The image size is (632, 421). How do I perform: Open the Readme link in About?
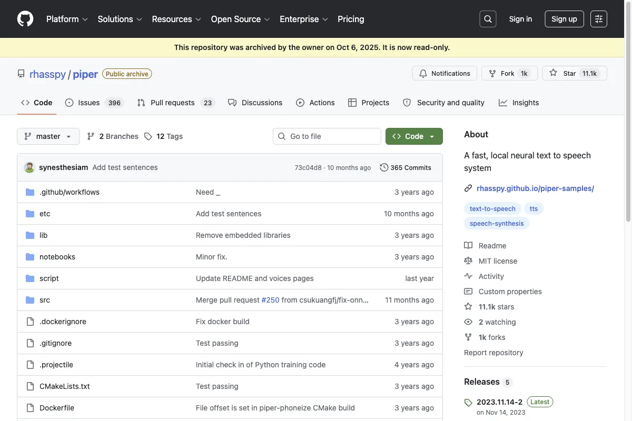pos(485,246)
